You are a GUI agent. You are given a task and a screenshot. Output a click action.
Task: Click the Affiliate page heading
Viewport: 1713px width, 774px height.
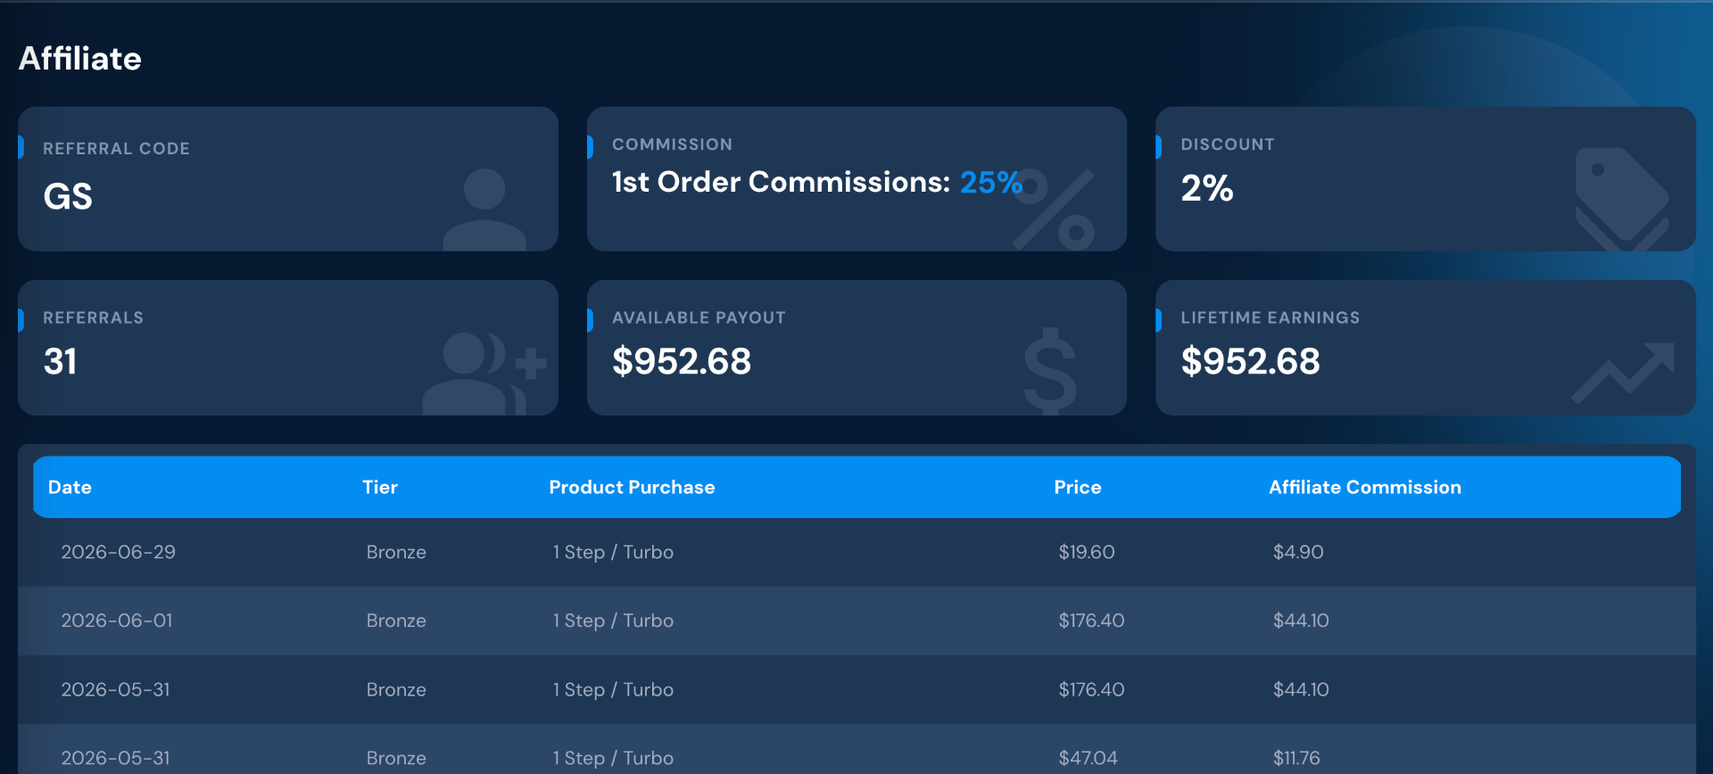coord(80,59)
